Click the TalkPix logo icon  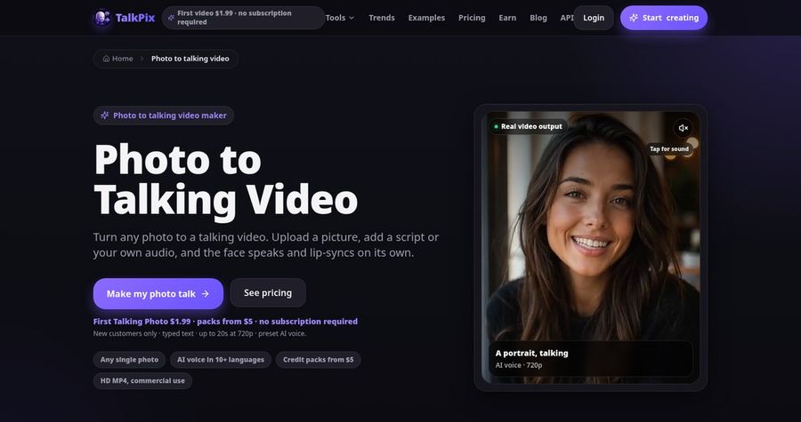pos(102,18)
